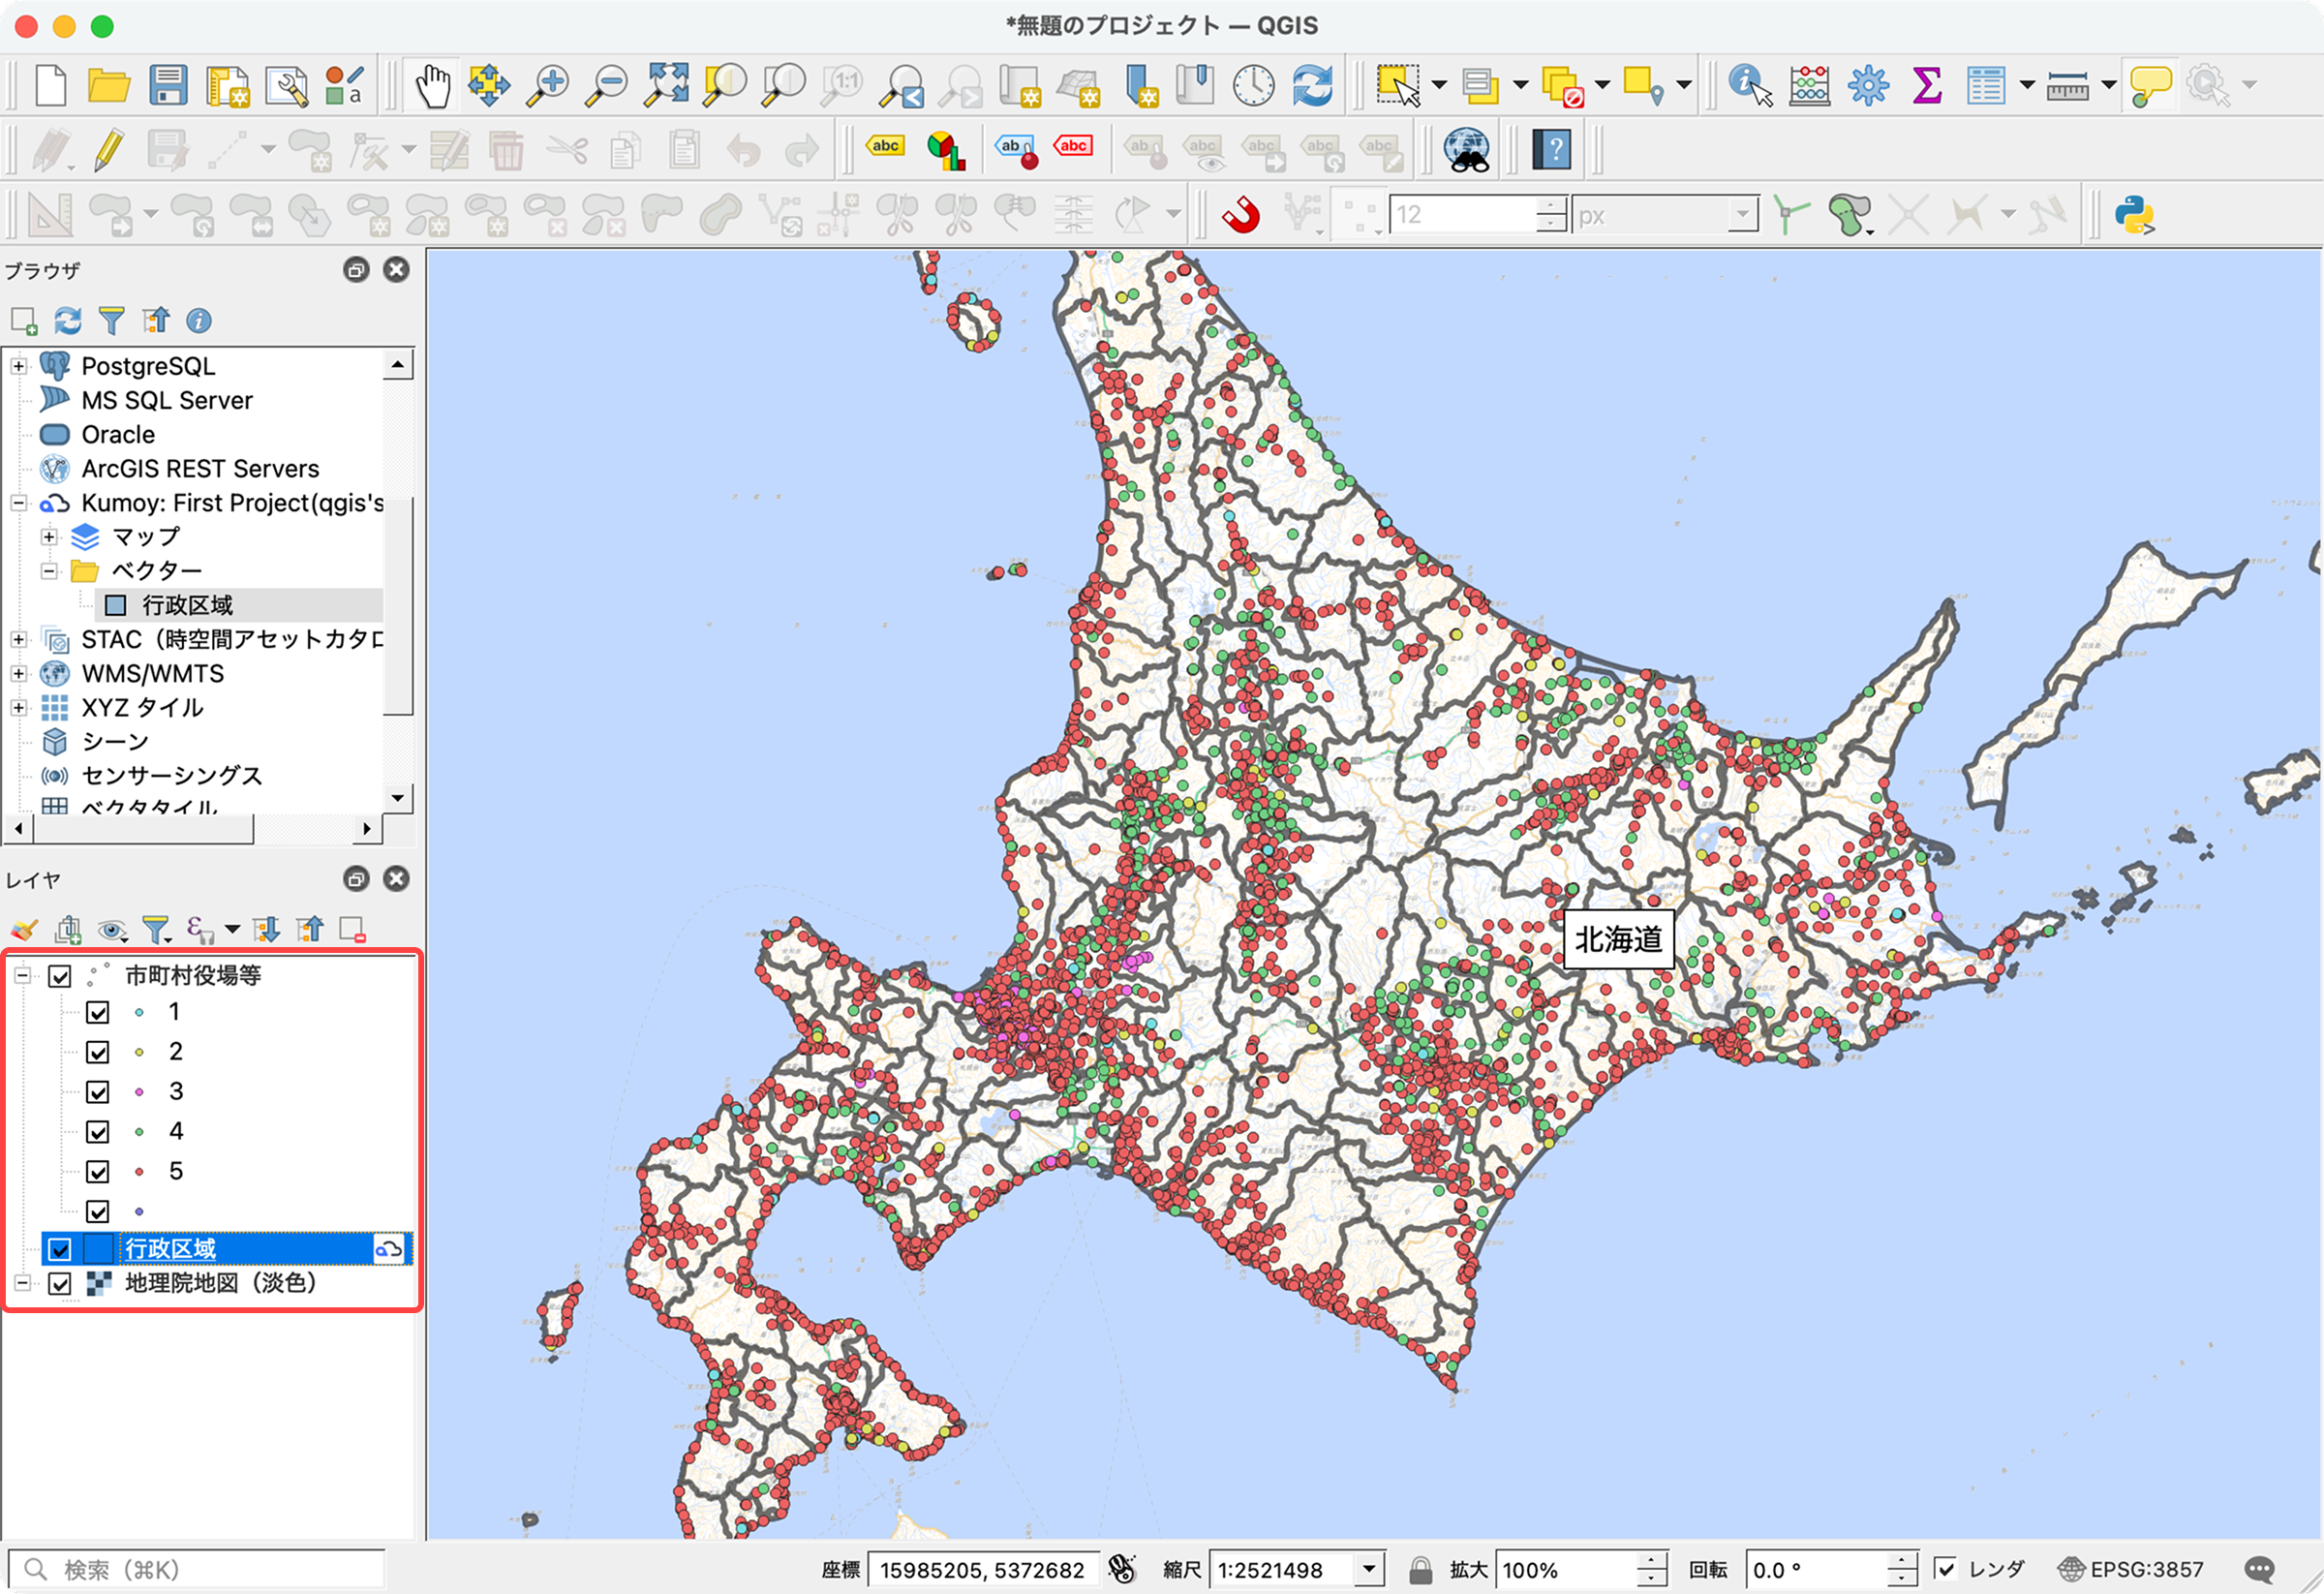
Task: Collapse the ベクター folder in the Browser
Action: point(48,570)
